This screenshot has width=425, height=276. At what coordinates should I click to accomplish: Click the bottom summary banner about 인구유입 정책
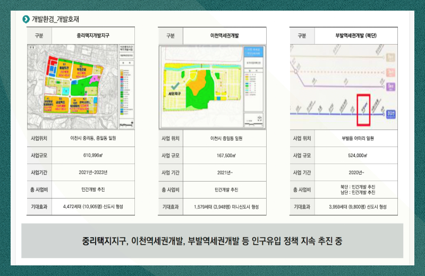click(x=212, y=241)
